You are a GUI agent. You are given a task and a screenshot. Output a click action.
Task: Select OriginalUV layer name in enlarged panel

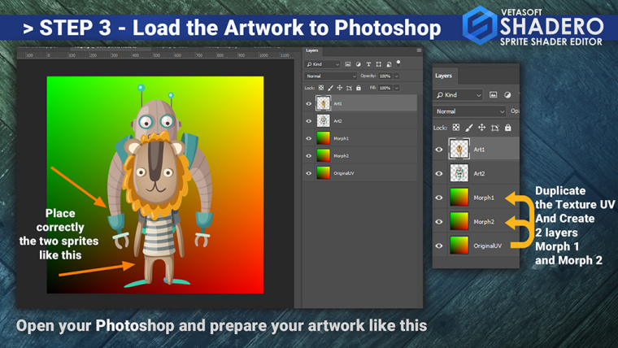488,246
